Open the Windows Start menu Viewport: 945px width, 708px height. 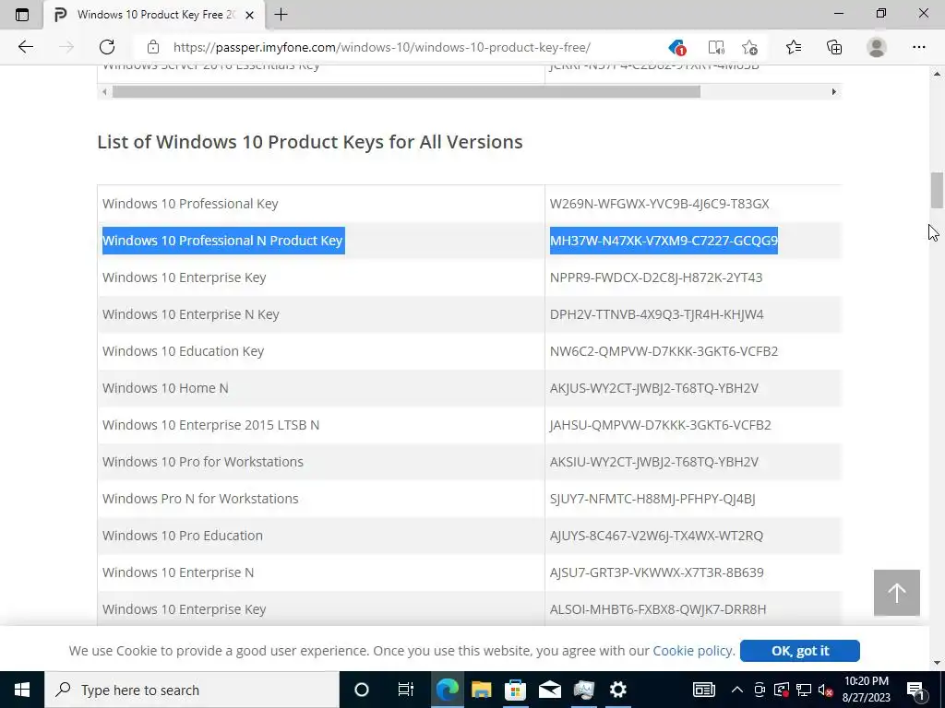(x=22, y=690)
